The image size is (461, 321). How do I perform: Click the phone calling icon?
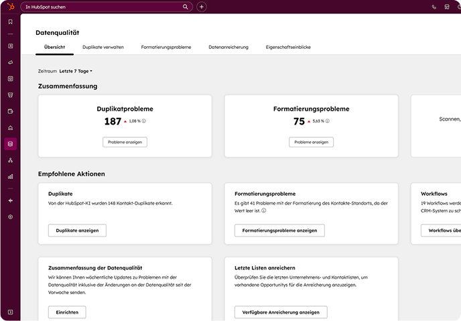(434, 7)
